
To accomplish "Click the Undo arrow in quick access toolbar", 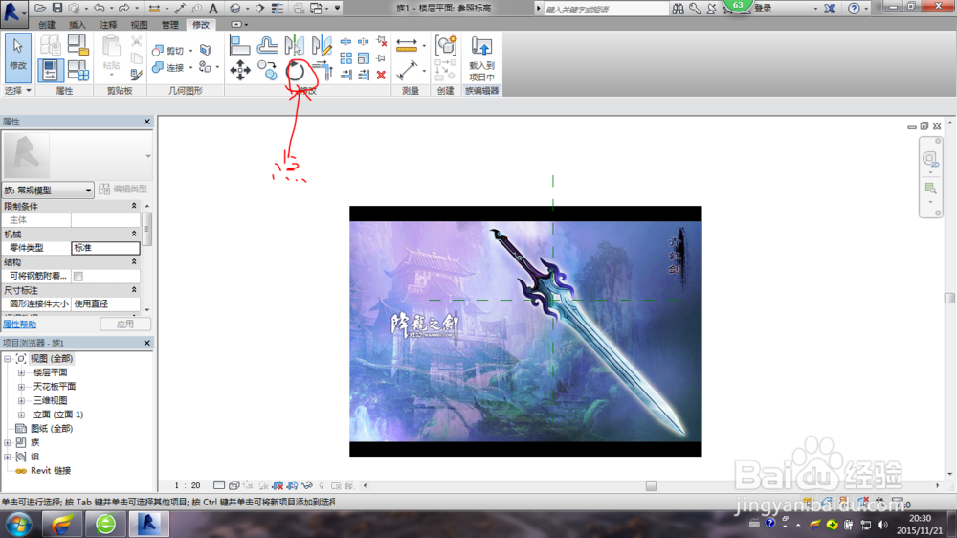I will 99,8.
